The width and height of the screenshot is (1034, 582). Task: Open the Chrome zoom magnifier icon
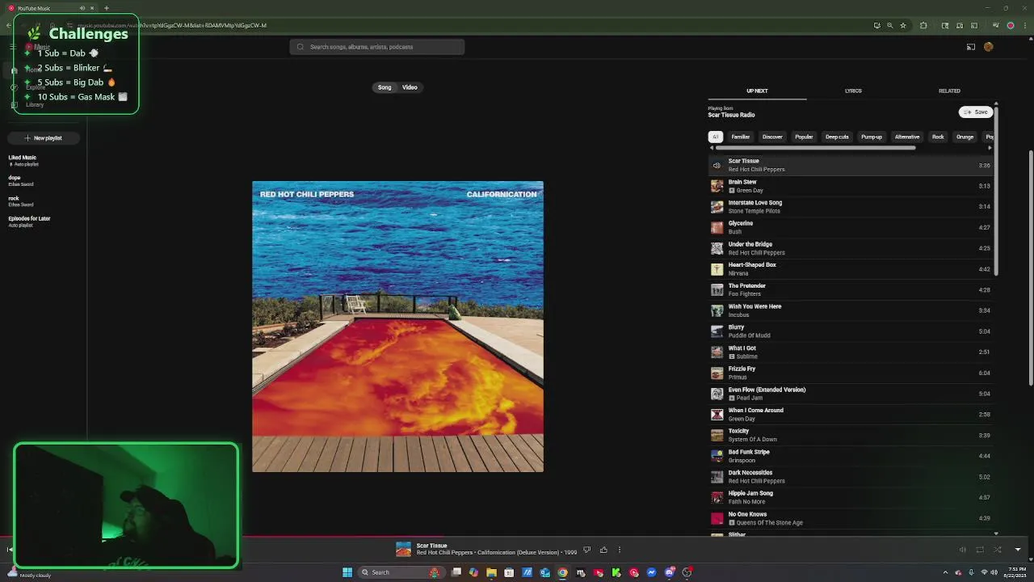click(890, 25)
